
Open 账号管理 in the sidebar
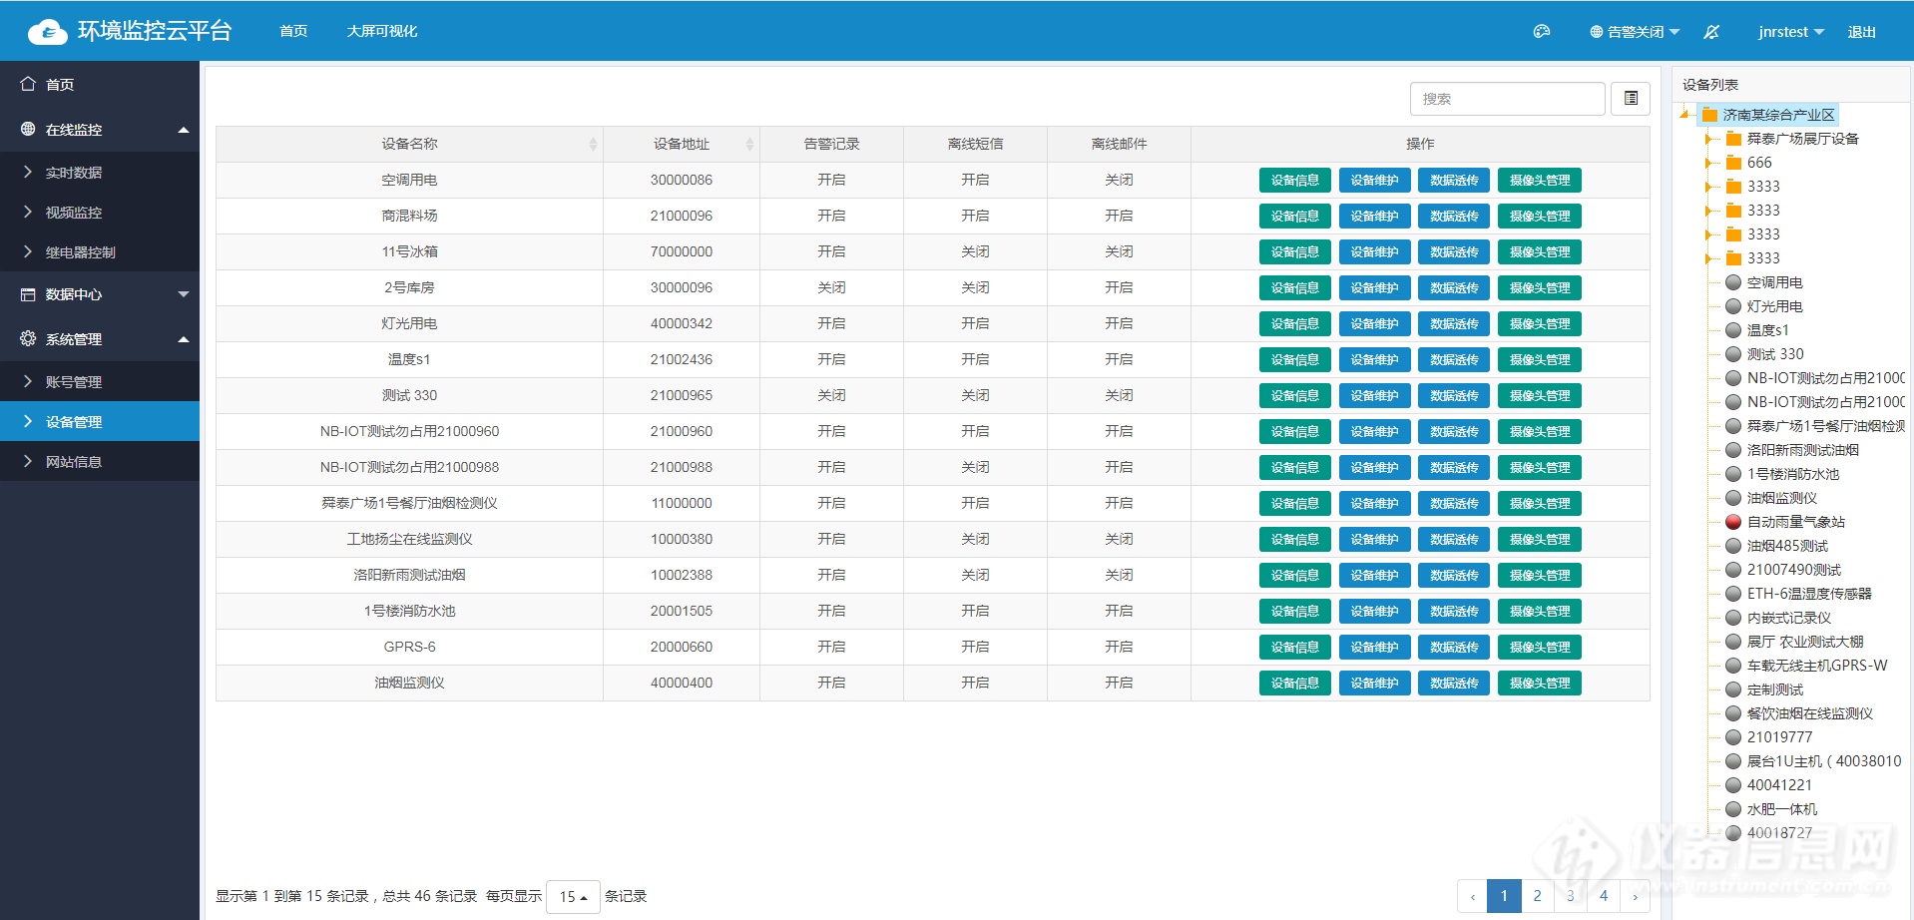pyautogui.click(x=100, y=382)
